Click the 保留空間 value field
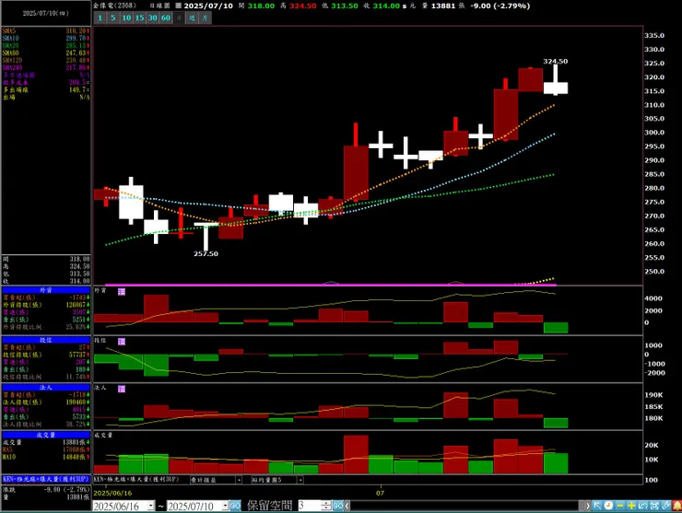 tap(310, 506)
